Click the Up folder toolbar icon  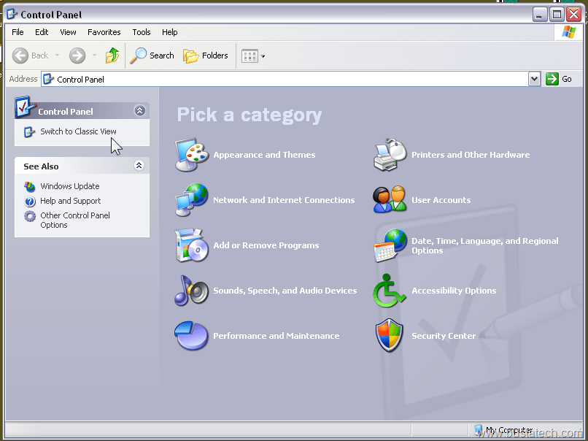pos(112,55)
